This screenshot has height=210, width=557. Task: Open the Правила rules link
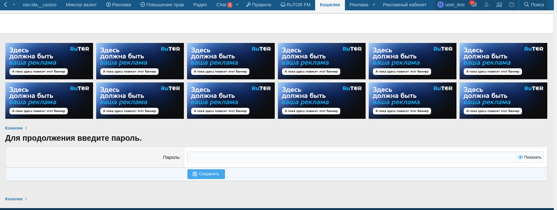coord(258,5)
